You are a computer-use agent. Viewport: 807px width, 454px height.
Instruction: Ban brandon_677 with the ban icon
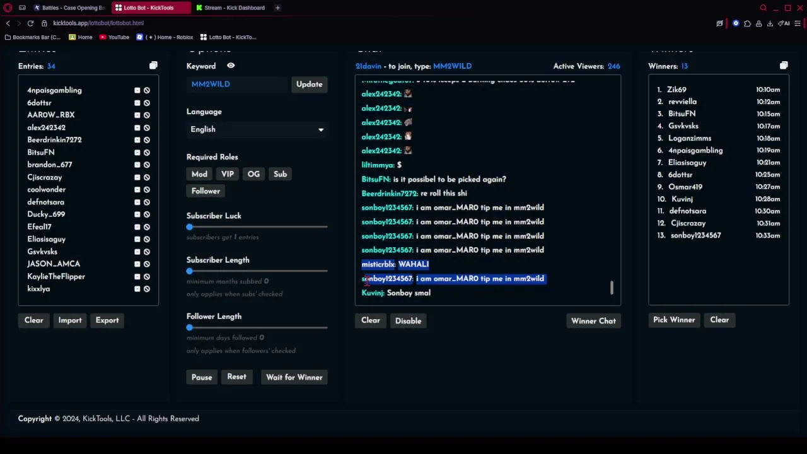coord(147,165)
